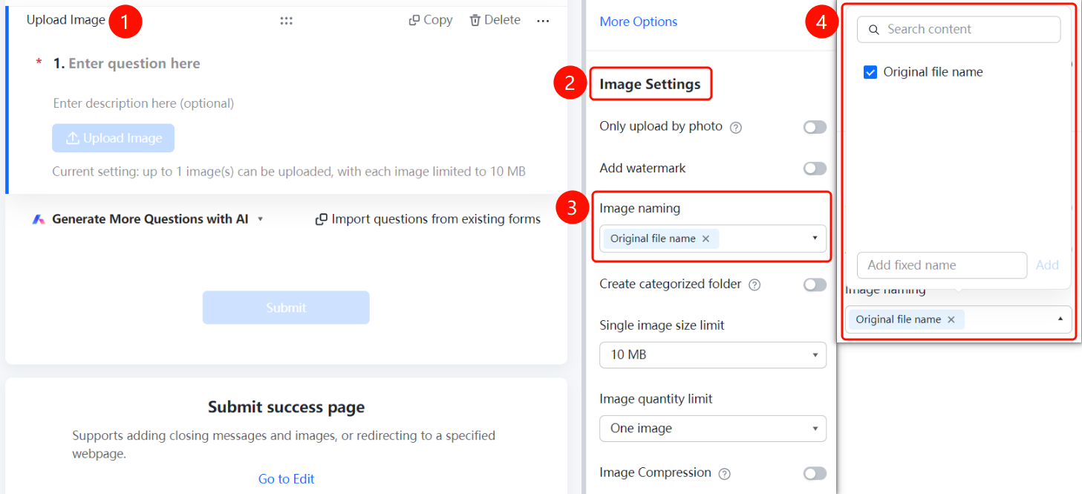Click the AI logo beside Generate More Questions
The width and height of the screenshot is (1082, 494).
point(39,220)
